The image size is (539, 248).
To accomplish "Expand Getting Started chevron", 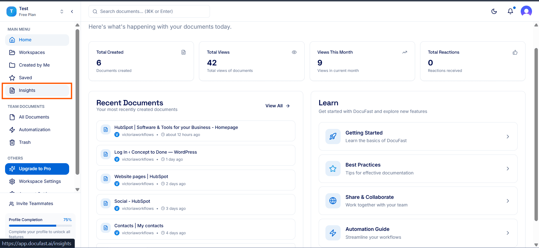I will point(508,136).
